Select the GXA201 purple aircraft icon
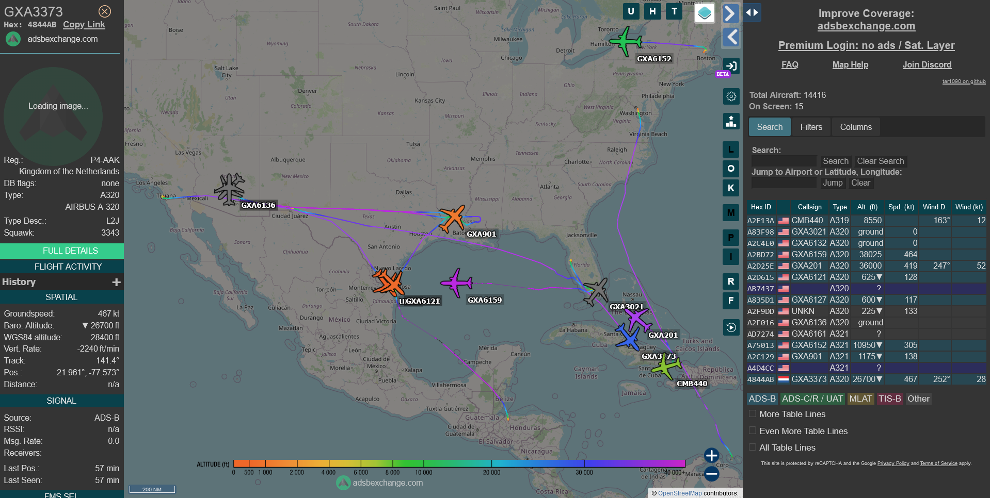Image resolution: width=990 pixels, height=498 pixels. tap(638, 320)
